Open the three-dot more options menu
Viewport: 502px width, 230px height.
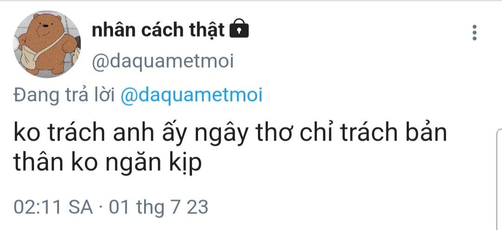[x=475, y=32]
